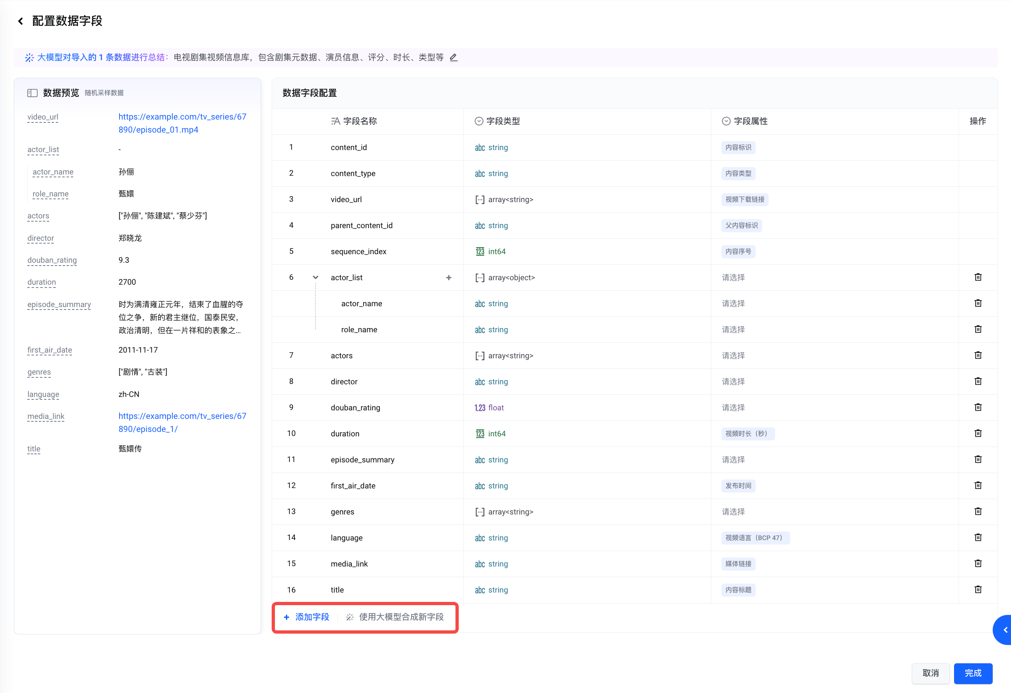This screenshot has width=1011, height=693.
Task: Toggle the data preview panel icon
Action: tap(32, 93)
